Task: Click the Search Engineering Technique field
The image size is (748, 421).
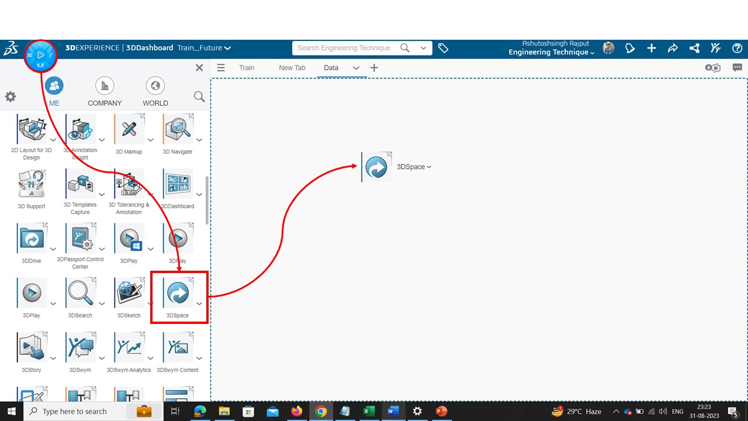Action: point(345,48)
